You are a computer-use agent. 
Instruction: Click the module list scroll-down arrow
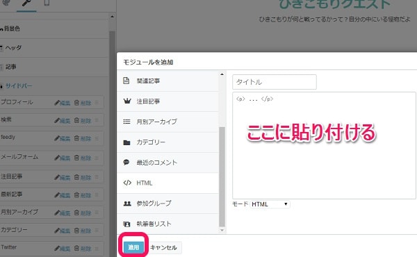pyautogui.click(x=222, y=231)
